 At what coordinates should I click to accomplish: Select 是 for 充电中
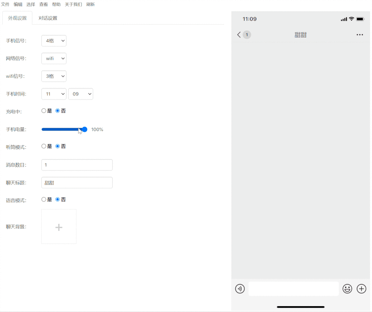tap(44, 111)
